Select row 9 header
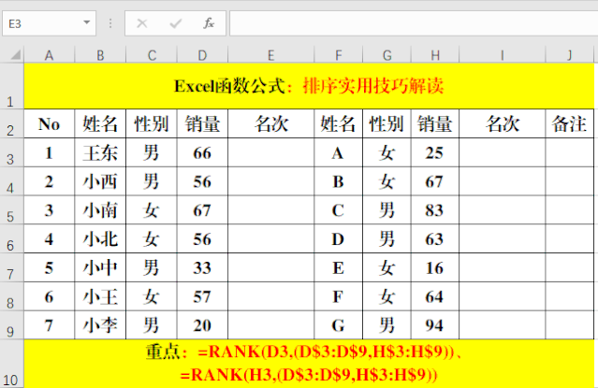 11,325
